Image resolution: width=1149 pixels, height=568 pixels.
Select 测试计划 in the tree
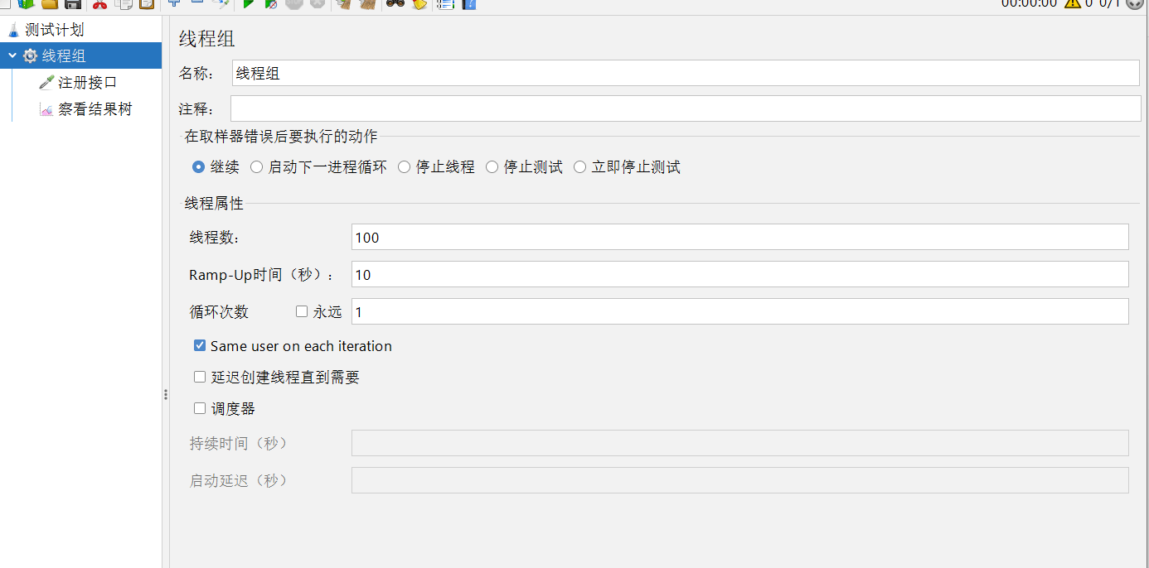coord(55,31)
